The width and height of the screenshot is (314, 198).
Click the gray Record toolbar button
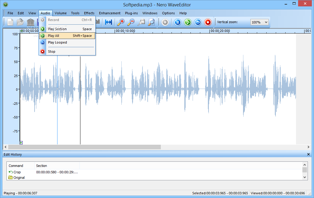click(165, 22)
